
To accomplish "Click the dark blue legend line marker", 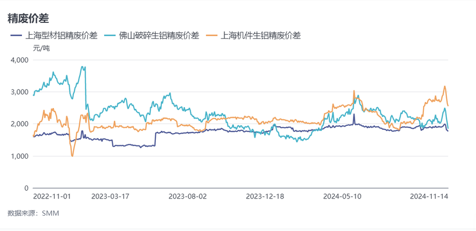I will point(16,35).
